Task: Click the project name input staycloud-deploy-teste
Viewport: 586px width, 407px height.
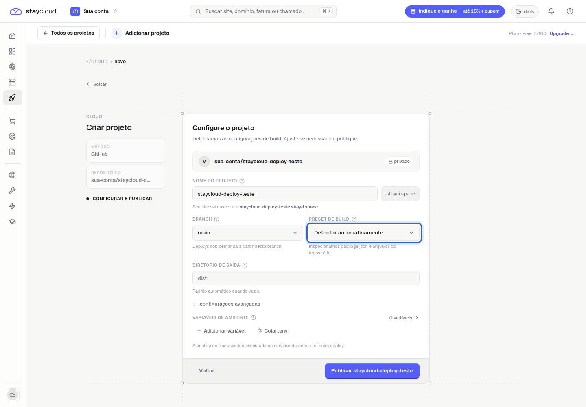Action: [285, 194]
